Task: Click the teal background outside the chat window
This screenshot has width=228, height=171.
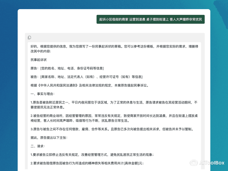Action: tap(9, 85)
